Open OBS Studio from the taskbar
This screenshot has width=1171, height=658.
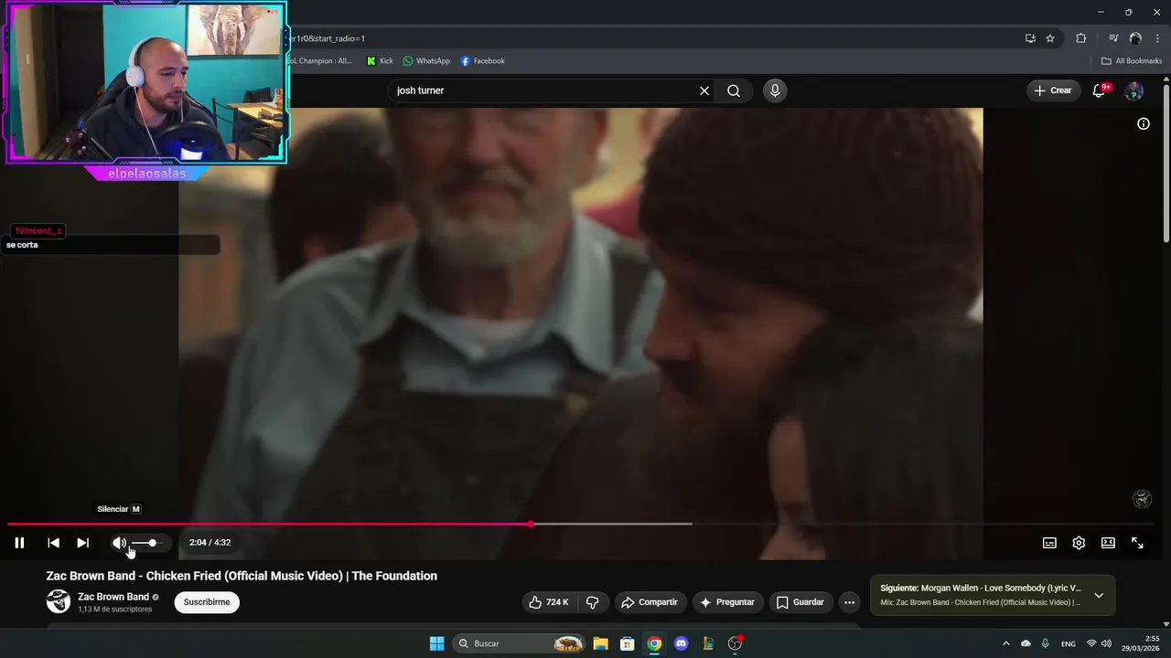pyautogui.click(x=735, y=643)
